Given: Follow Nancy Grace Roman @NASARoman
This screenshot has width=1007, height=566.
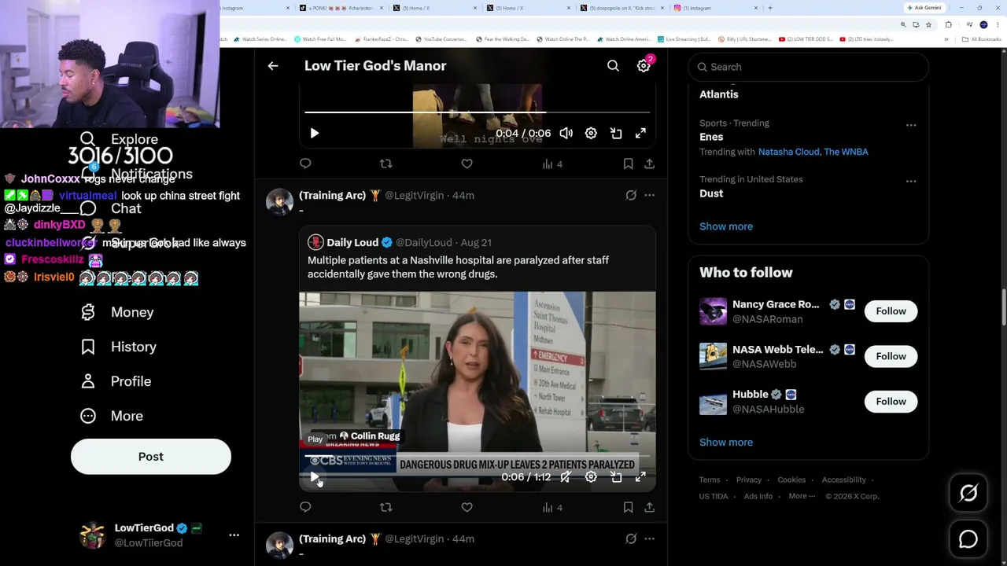Looking at the screenshot, I should click(891, 311).
